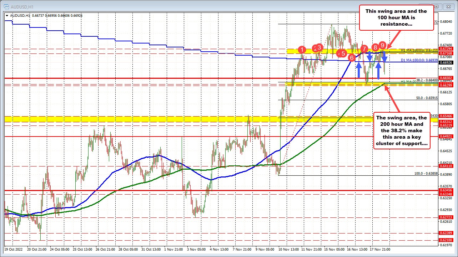458x257 pixels.
Task: Click the support cluster annotation box
Action: (402, 131)
